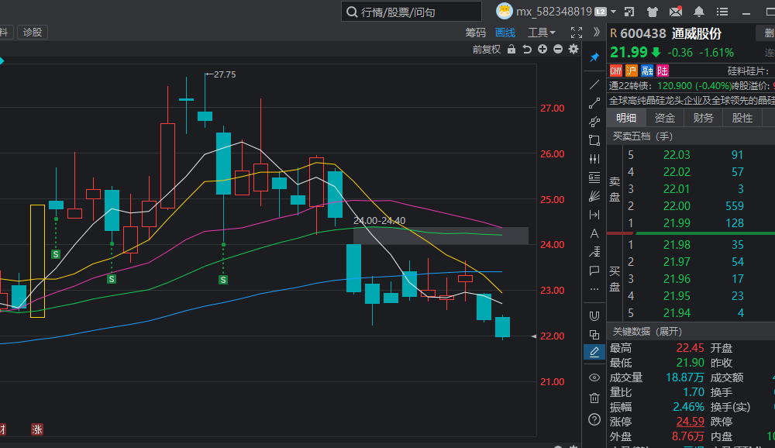
Task: Click the 通22转债 convertible bond link
Action: 631,85
